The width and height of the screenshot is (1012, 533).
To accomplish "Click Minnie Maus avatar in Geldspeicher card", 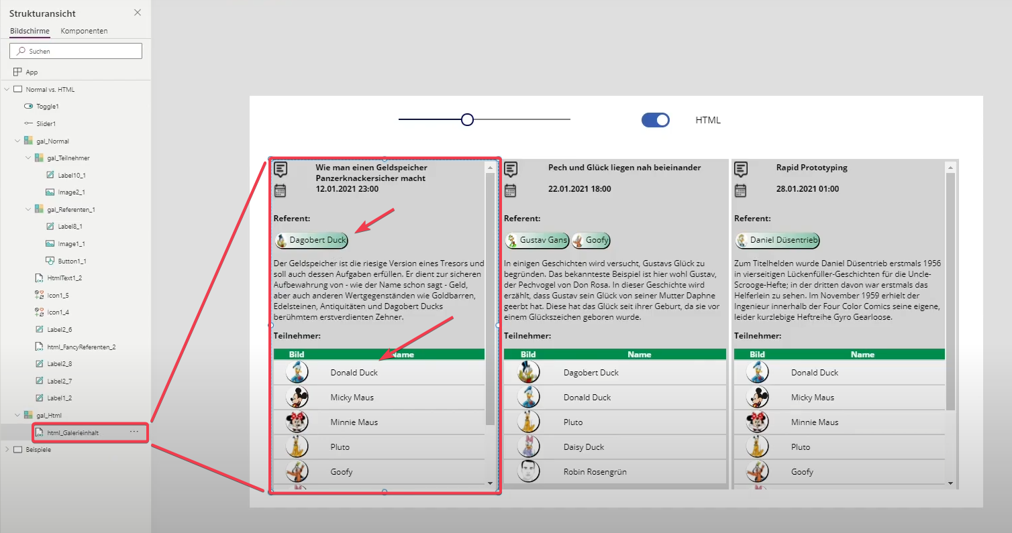I will [297, 422].
